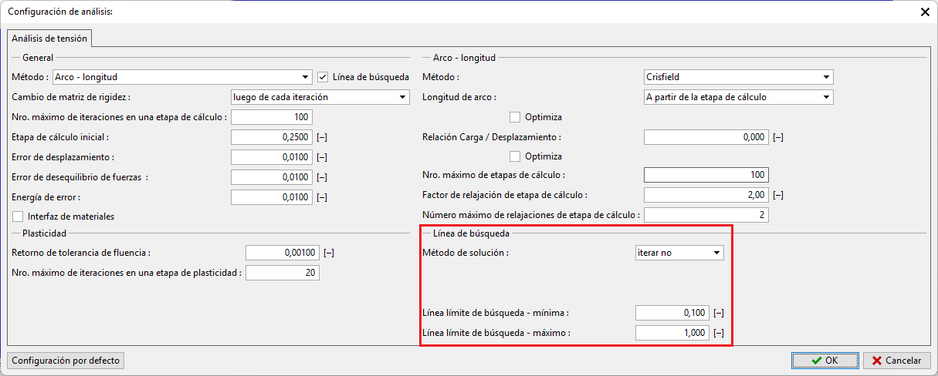Screen dimensions: 938x376
Task: Click the maximum iterations per stage field
Action: click(x=271, y=117)
